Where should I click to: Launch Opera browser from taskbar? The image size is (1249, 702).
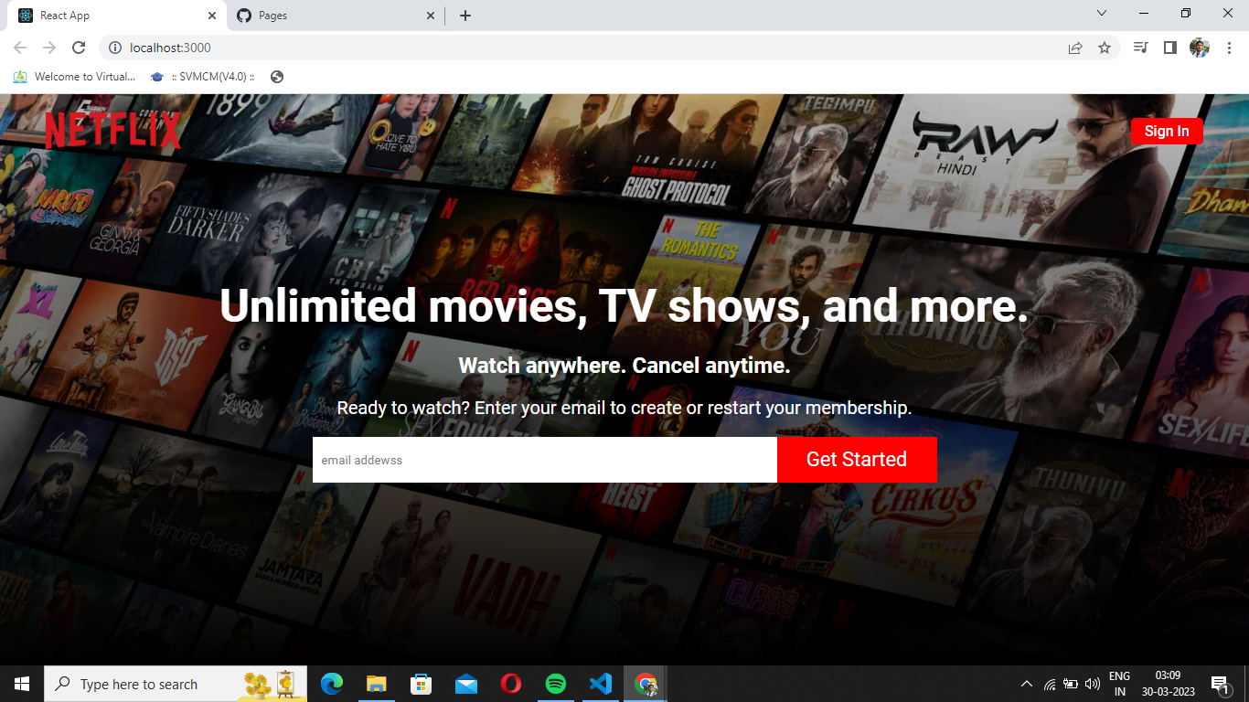(x=510, y=684)
